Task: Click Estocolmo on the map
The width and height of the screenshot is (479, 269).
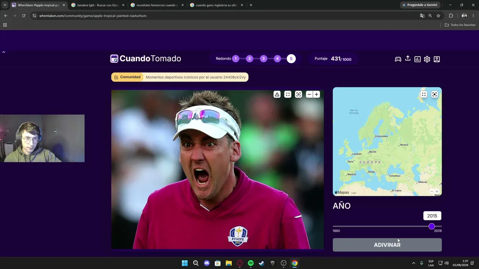Action: 381,136
